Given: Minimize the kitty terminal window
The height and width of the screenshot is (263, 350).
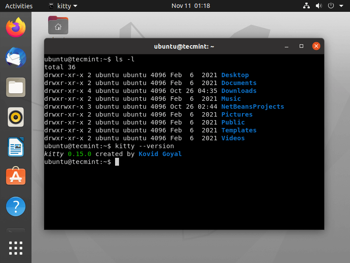Looking at the screenshot, I should pos(286,46).
